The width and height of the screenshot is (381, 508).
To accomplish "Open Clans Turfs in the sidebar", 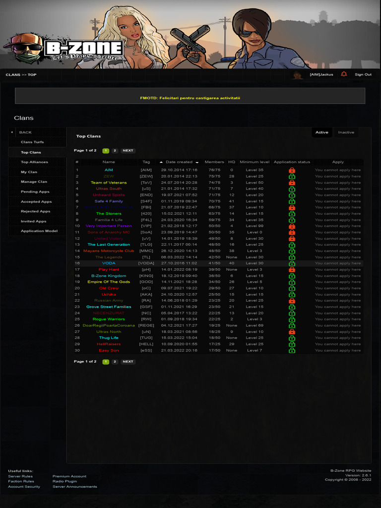I will coord(32,142).
